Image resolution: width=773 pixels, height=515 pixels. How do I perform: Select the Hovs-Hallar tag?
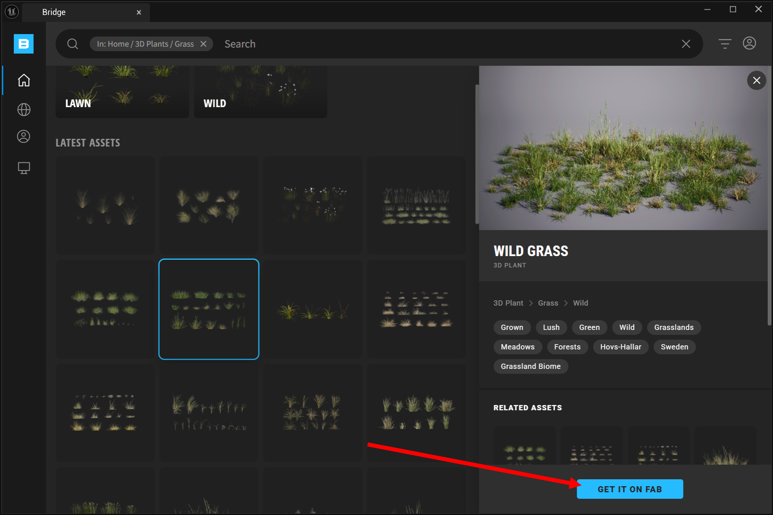coord(621,347)
